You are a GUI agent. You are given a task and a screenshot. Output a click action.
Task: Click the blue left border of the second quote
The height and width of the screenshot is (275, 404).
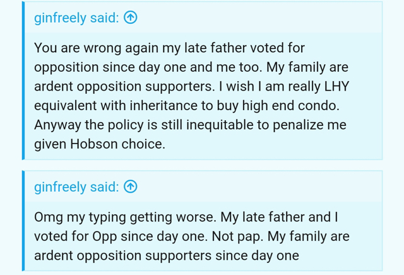(x=23, y=220)
